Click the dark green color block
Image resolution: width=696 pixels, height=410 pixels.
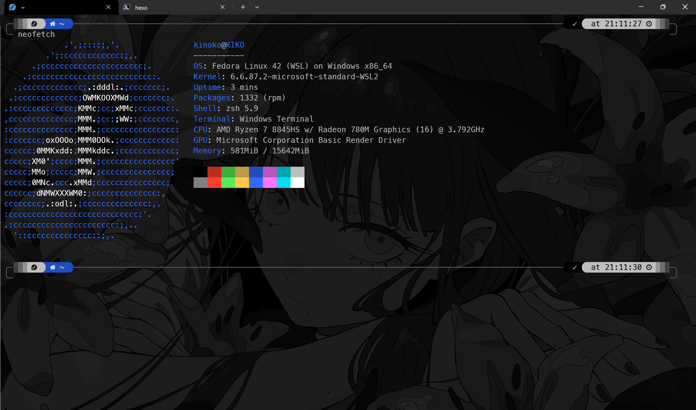click(x=228, y=172)
